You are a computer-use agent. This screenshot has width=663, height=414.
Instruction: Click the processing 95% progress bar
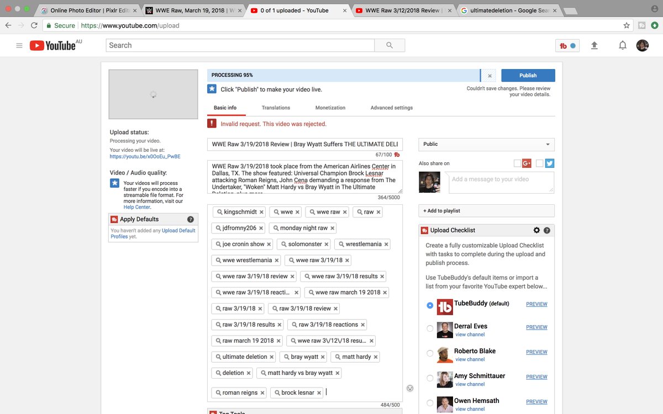pyautogui.click(x=344, y=76)
